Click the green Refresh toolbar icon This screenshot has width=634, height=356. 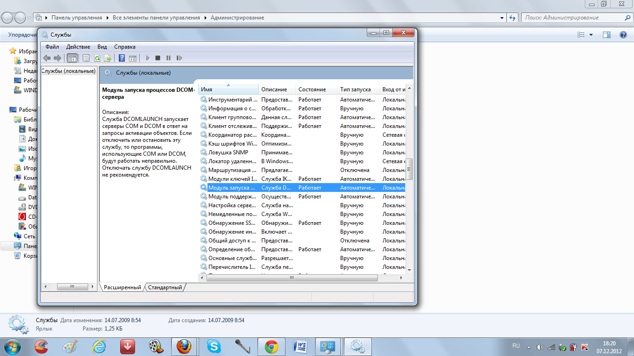[97, 58]
